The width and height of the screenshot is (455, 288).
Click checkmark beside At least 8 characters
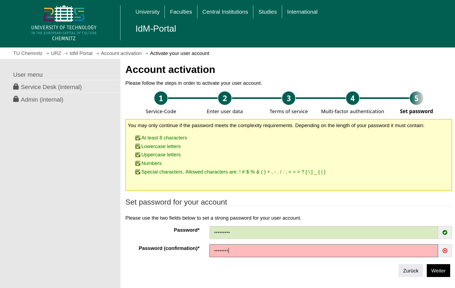(138, 138)
